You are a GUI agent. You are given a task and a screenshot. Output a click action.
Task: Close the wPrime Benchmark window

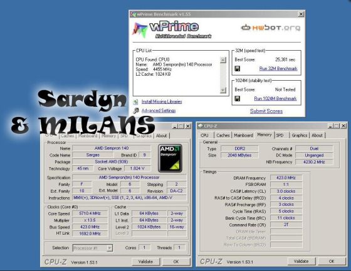point(301,14)
